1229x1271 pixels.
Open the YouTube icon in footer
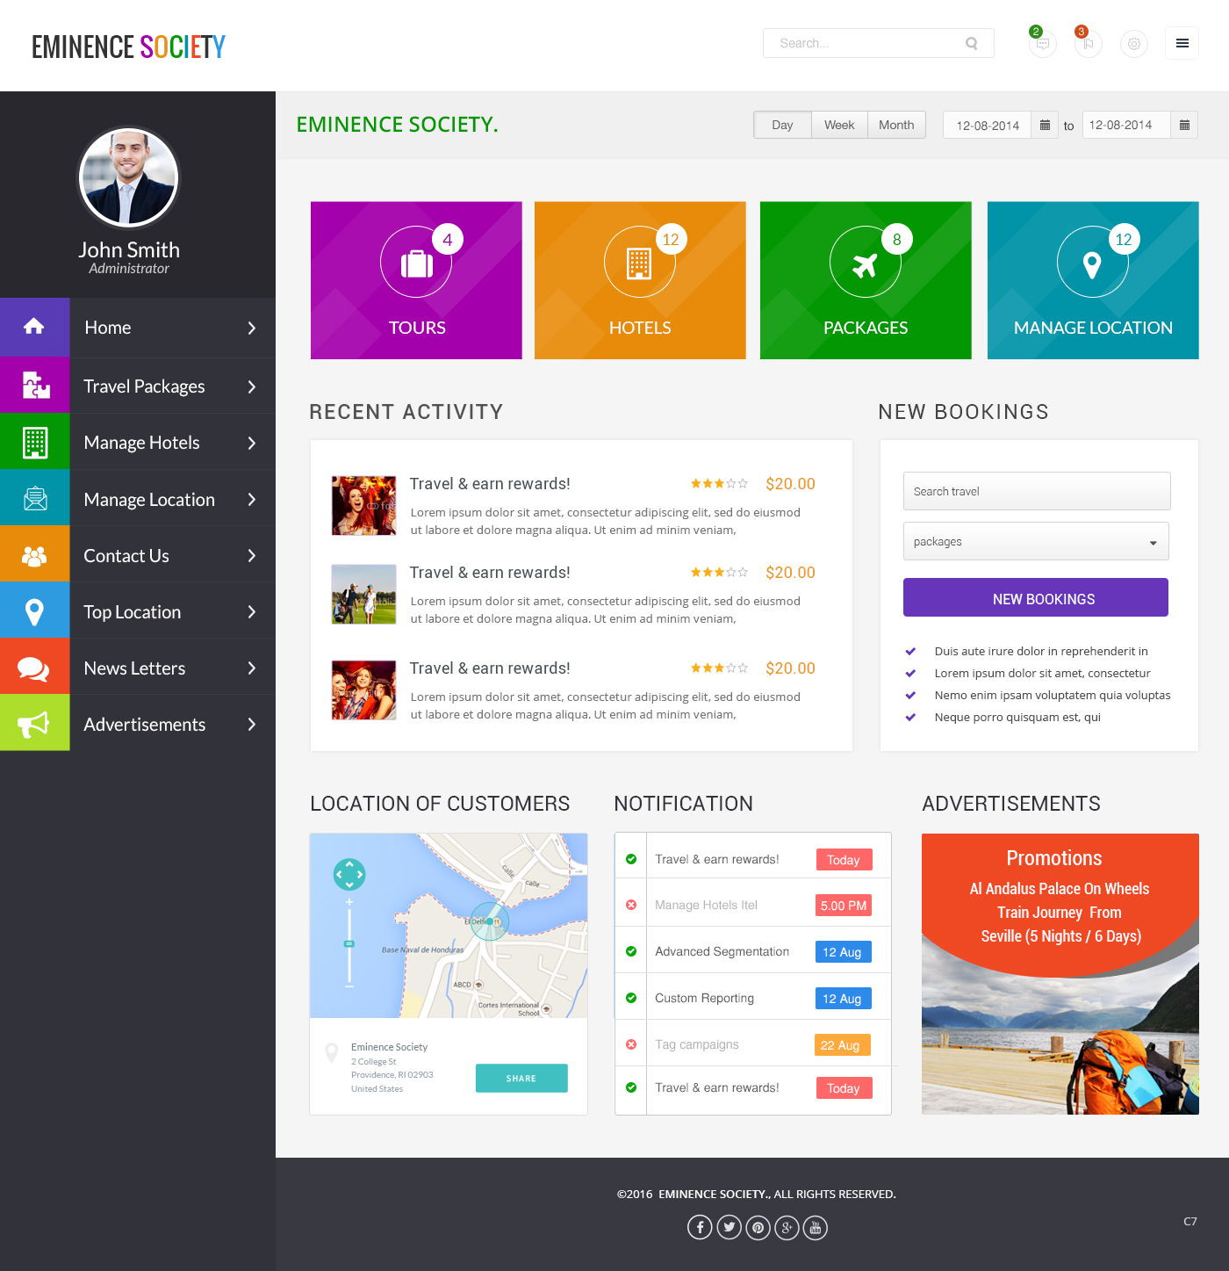(x=816, y=1227)
